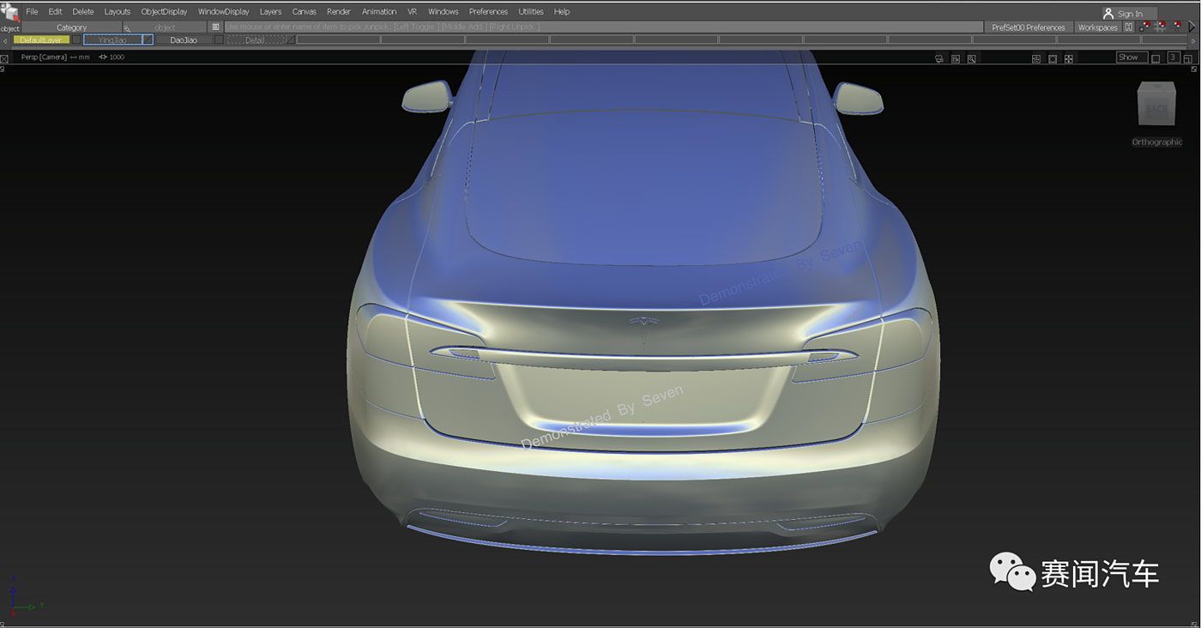Click the DefaultLayer yellow color swatch tab
The image size is (1201, 628).
[40, 40]
